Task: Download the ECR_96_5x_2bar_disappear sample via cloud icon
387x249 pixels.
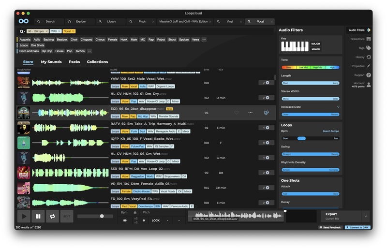Action: tap(266, 113)
